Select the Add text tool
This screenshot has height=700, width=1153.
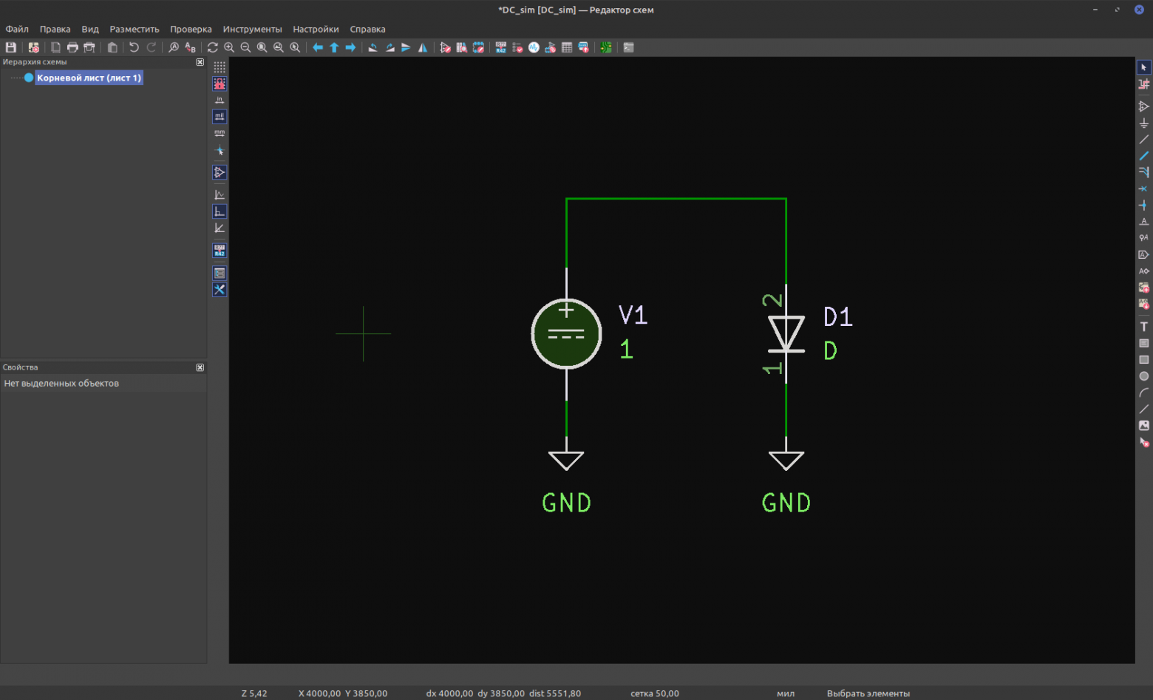click(1143, 327)
